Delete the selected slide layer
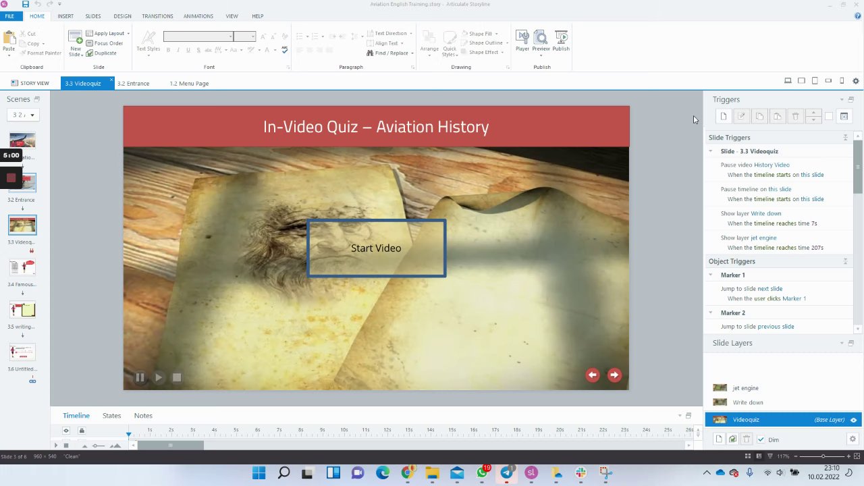The width and height of the screenshot is (864, 486). (747, 439)
